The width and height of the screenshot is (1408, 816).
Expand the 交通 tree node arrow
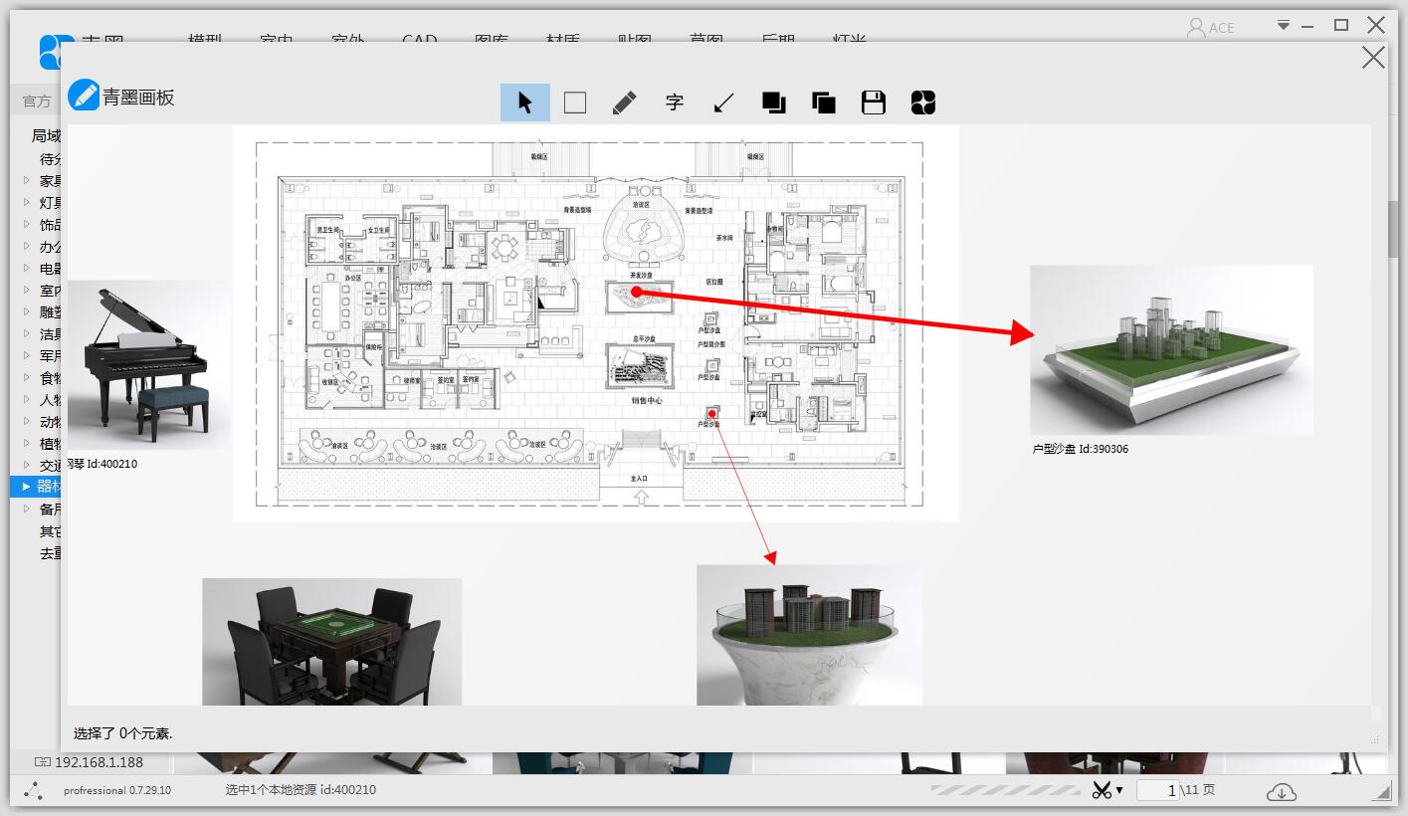27,465
